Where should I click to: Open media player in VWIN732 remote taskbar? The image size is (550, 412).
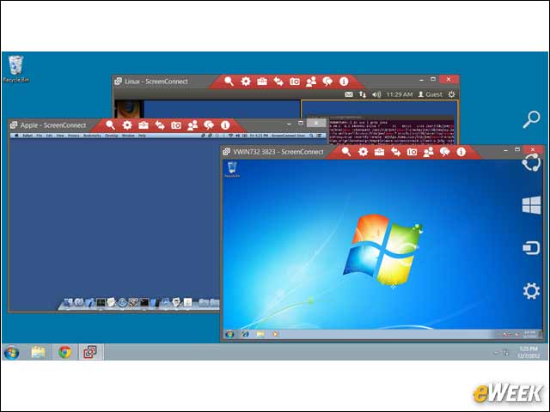275,334
